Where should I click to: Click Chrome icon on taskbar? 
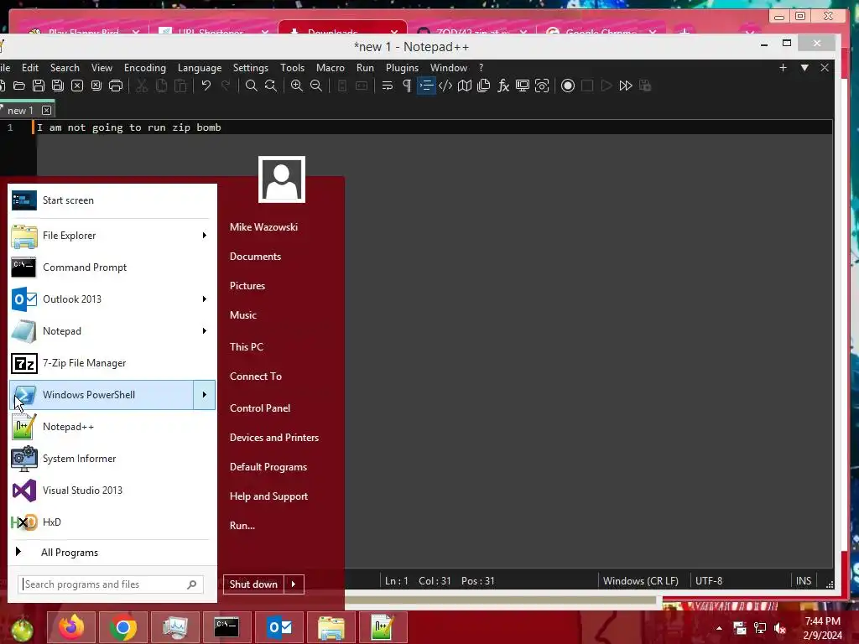click(123, 627)
